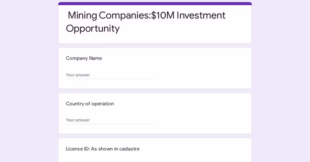
Task: Click the License ID question card
Action: (x=155, y=149)
